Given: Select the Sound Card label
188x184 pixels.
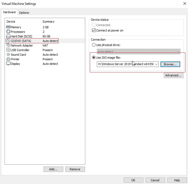Looking at the screenshot, I should (x=18, y=55).
